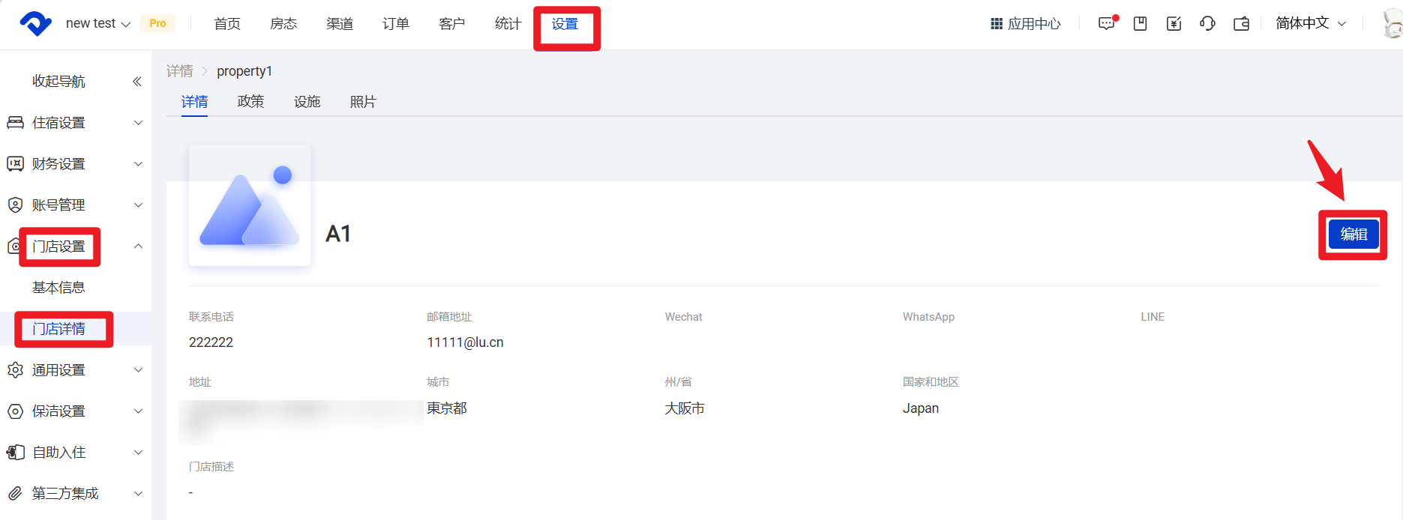Open the wallet icon in header
This screenshot has width=1403, height=520.
coord(1241,24)
